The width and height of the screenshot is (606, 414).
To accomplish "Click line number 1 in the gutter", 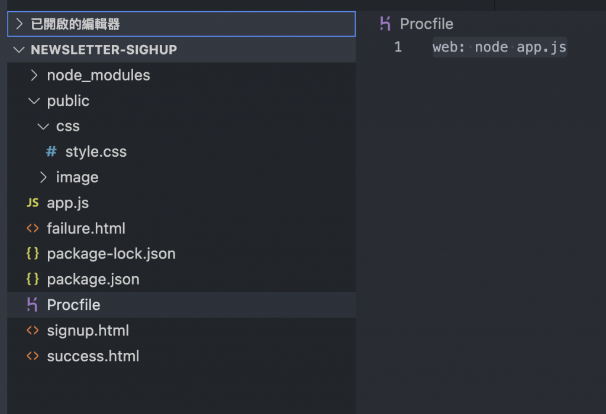I will [398, 47].
